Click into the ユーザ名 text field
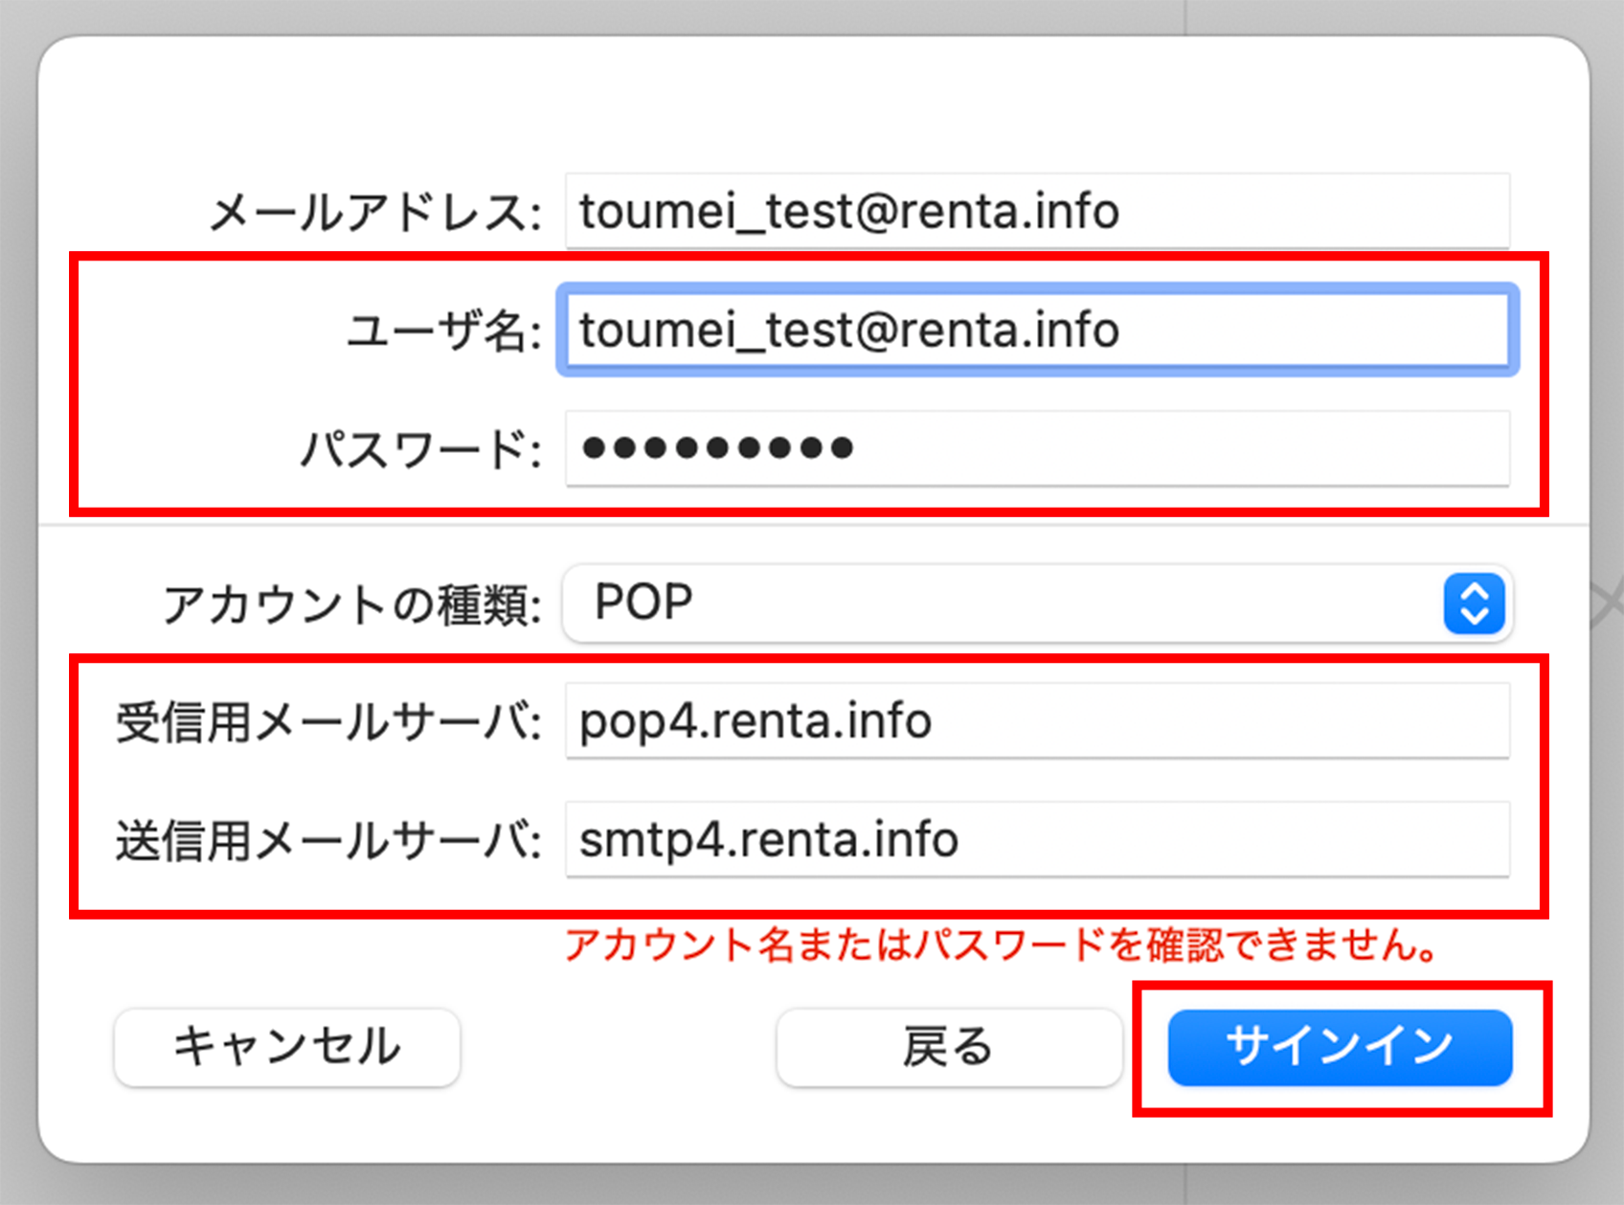 (1037, 330)
